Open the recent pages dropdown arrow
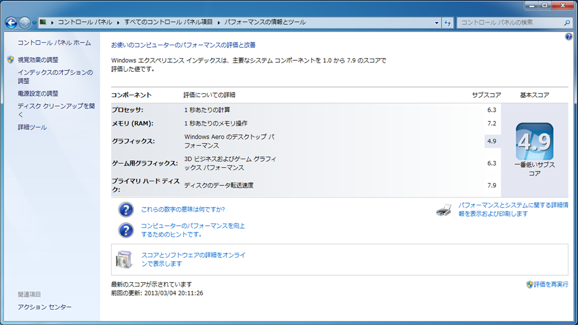The height and width of the screenshot is (325, 578). tap(34, 23)
